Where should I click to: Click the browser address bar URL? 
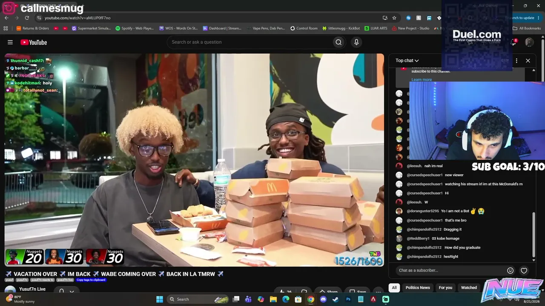click(x=77, y=18)
